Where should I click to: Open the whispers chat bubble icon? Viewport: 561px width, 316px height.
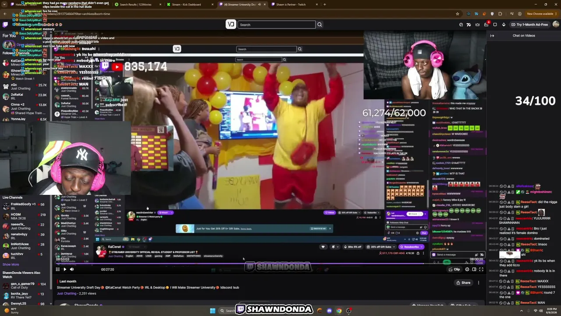(495, 25)
